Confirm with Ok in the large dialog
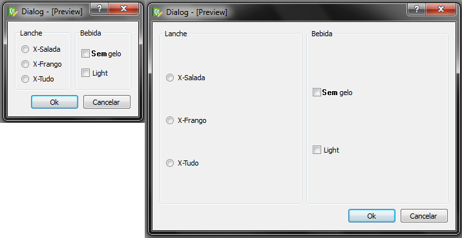 pos(372,216)
